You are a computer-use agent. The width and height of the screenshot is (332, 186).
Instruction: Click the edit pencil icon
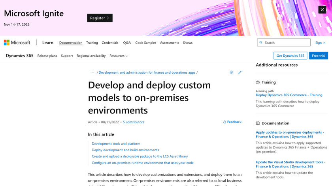pos(240,73)
